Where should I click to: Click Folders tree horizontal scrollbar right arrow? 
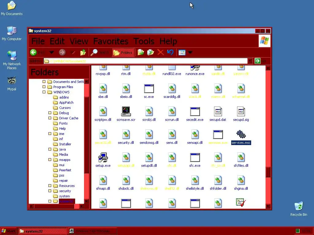[x=82, y=206]
